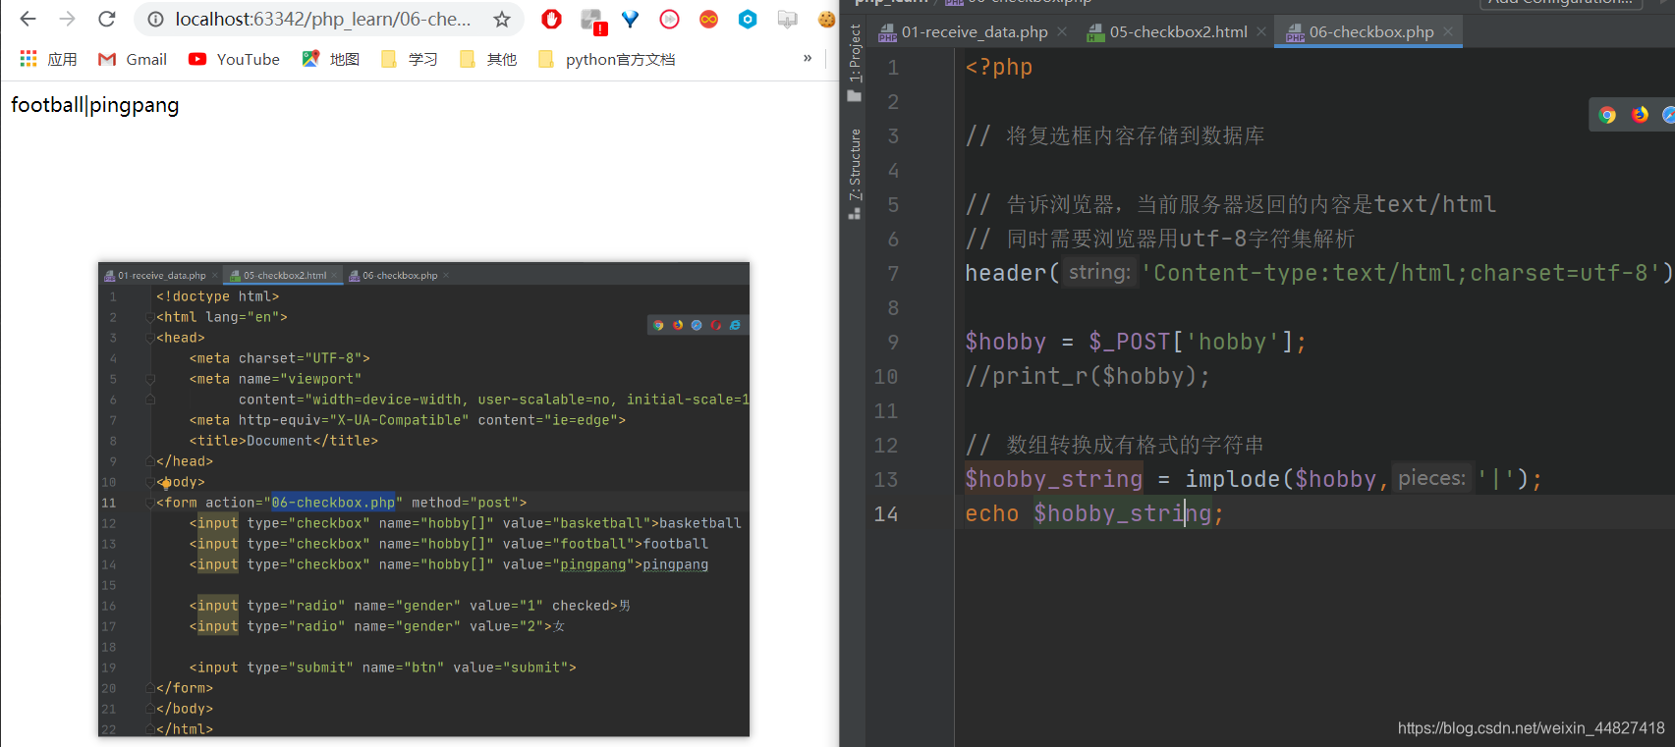The width and height of the screenshot is (1675, 747).
Task: Click the browser address bar URL
Action: (322, 19)
